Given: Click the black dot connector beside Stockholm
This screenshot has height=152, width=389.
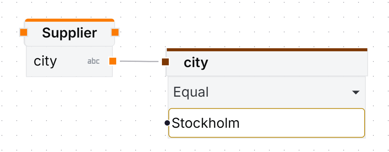Looking at the screenshot, I should pos(167,123).
